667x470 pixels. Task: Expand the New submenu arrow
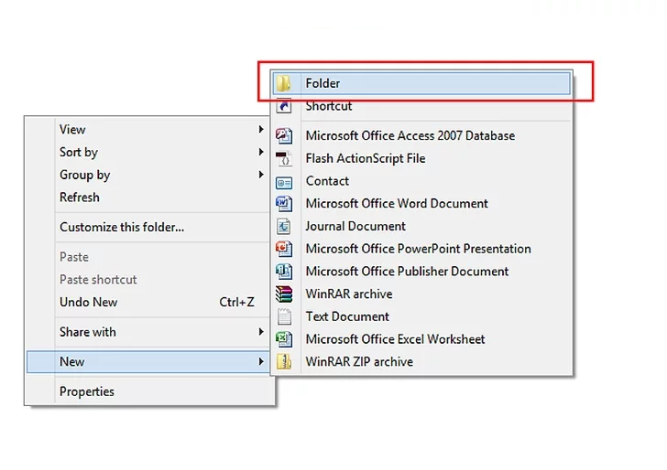pos(261,362)
